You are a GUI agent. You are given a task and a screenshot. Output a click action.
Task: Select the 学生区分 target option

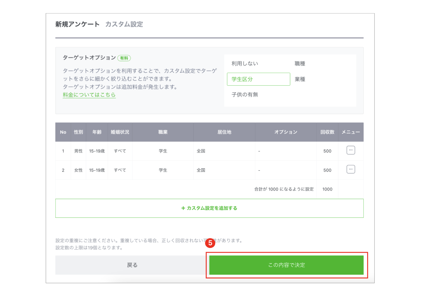(258, 79)
